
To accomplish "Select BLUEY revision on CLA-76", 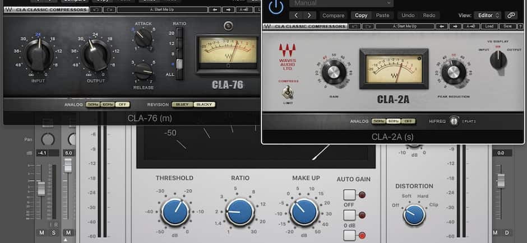I will (183, 105).
